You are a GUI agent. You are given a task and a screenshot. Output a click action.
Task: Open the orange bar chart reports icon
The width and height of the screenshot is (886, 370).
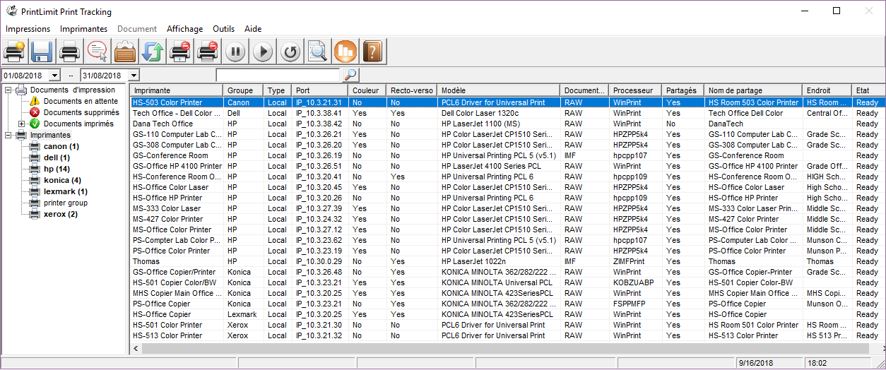pyautogui.click(x=345, y=52)
